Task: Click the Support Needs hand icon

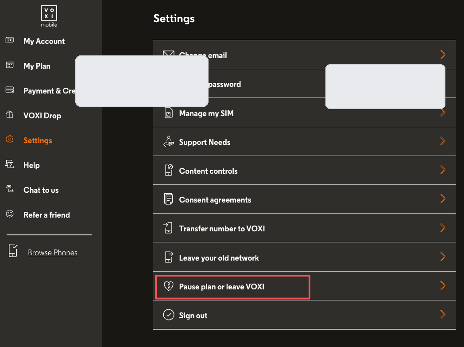Action: [x=169, y=141]
